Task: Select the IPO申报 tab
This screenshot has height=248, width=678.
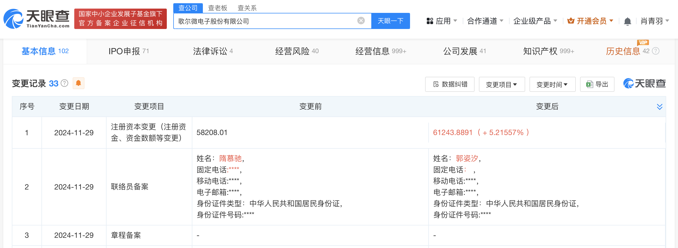Action: [129, 51]
